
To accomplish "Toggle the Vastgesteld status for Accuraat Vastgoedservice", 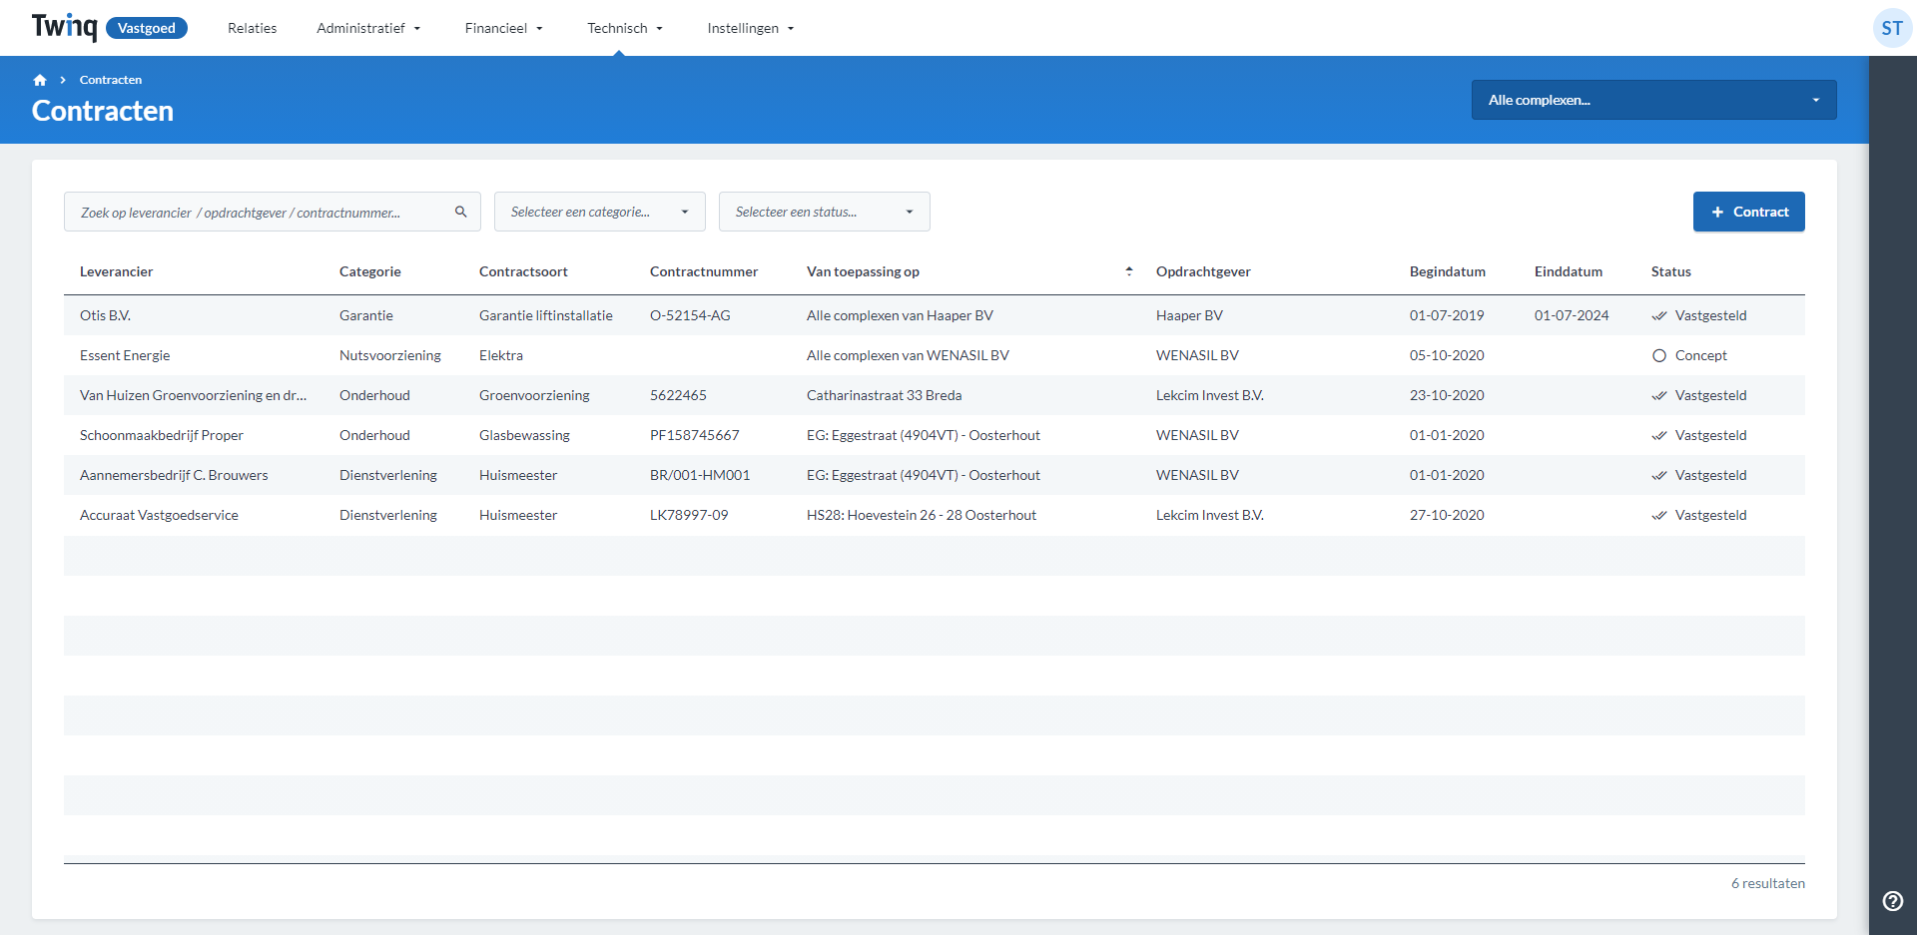I will [1658, 515].
